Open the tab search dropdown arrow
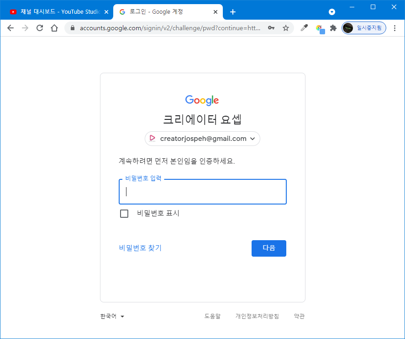The width and height of the screenshot is (405, 339). [x=332, y=12]
